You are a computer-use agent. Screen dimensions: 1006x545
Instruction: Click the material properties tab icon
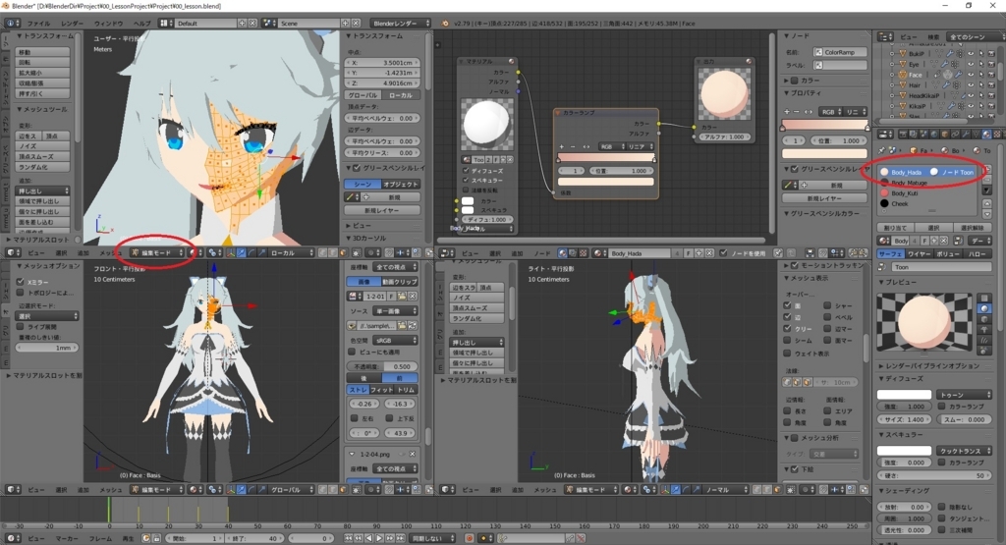tap(986, 135)
